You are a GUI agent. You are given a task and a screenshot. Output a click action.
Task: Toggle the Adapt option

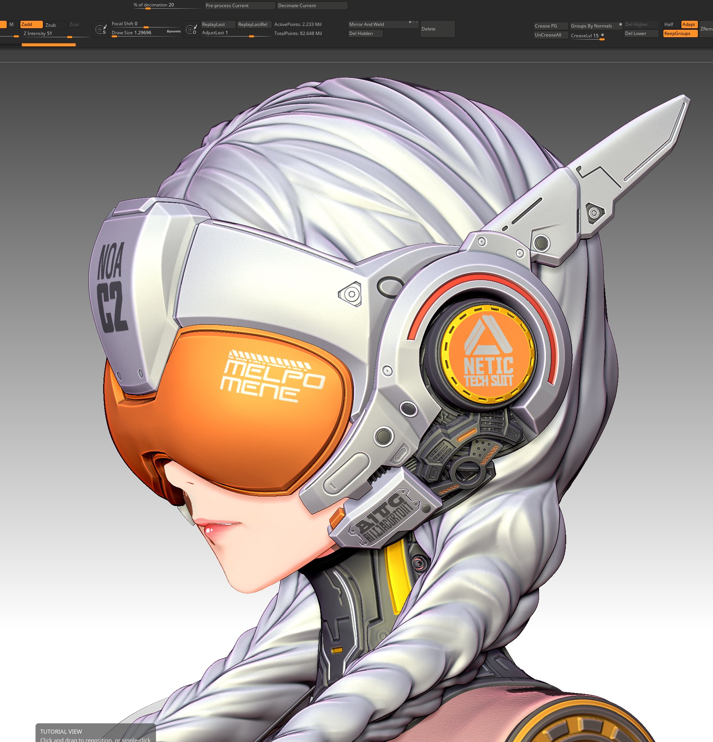[x=689, y=24]
